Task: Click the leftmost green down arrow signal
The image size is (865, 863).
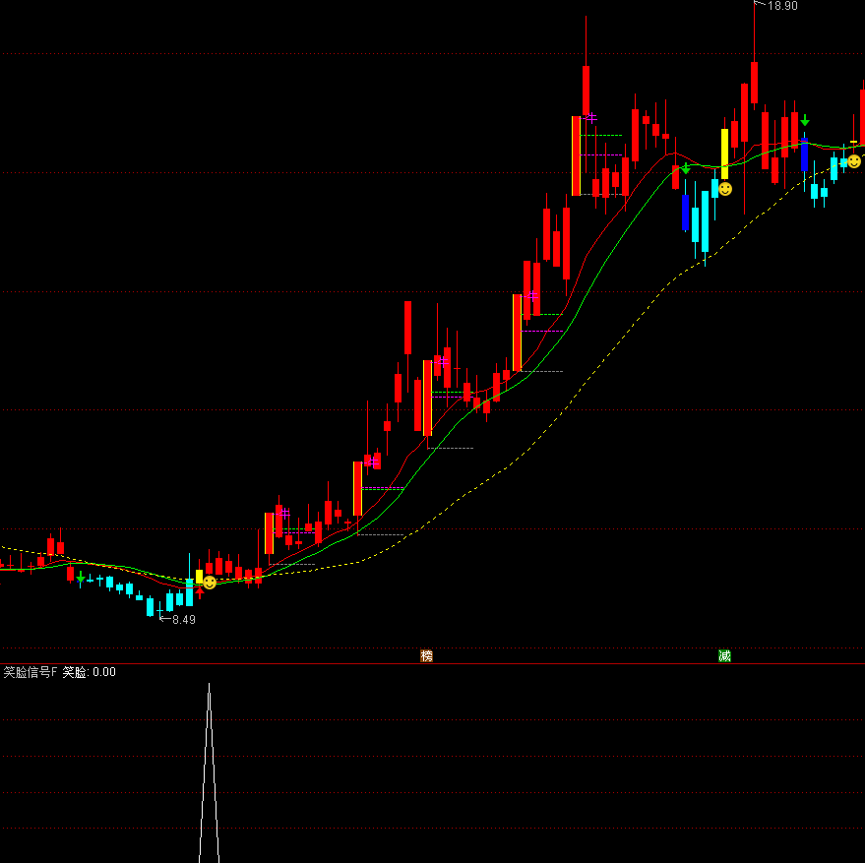Action: coord(81,579)
